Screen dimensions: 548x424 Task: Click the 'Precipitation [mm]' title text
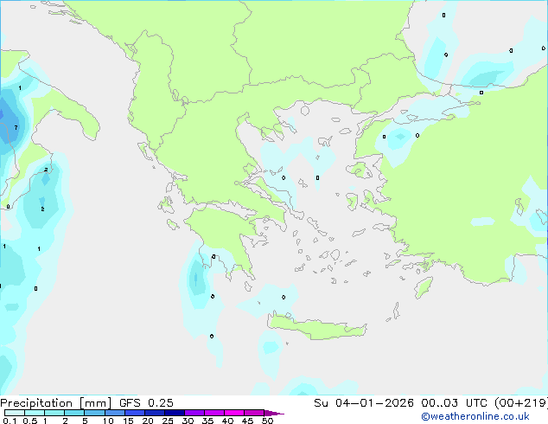(x=56, y=403)
